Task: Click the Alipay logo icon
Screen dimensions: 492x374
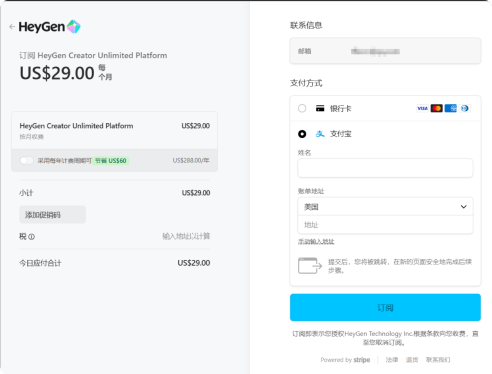Action: pyautogui.click(x=320, y=134)
